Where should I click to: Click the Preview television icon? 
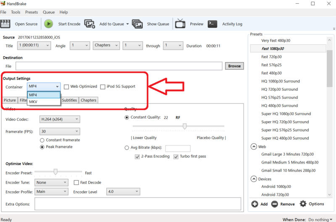click(x=180, y=24)
